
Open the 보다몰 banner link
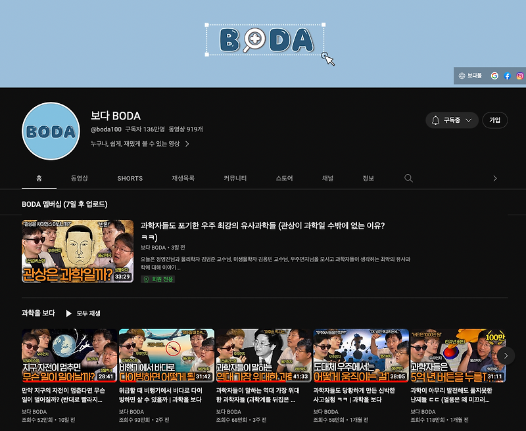[x=475, y=76]
